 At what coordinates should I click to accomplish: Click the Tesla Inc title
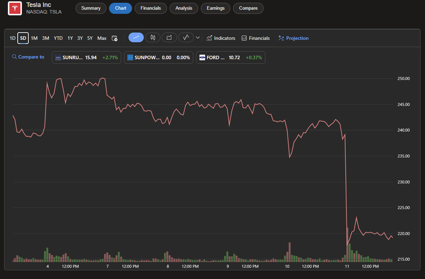click(x=39, y=5)
